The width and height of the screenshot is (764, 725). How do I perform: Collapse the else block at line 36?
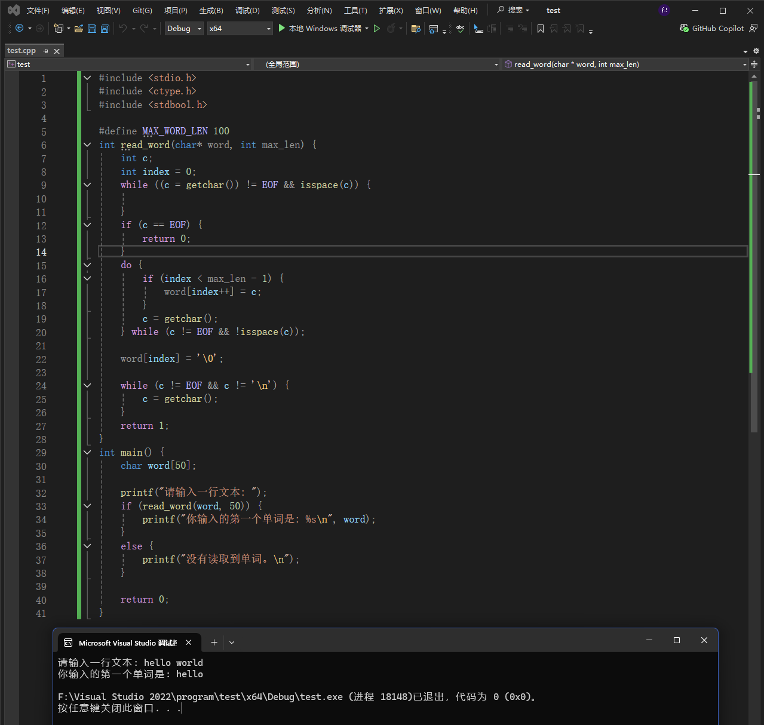[87, 546]
